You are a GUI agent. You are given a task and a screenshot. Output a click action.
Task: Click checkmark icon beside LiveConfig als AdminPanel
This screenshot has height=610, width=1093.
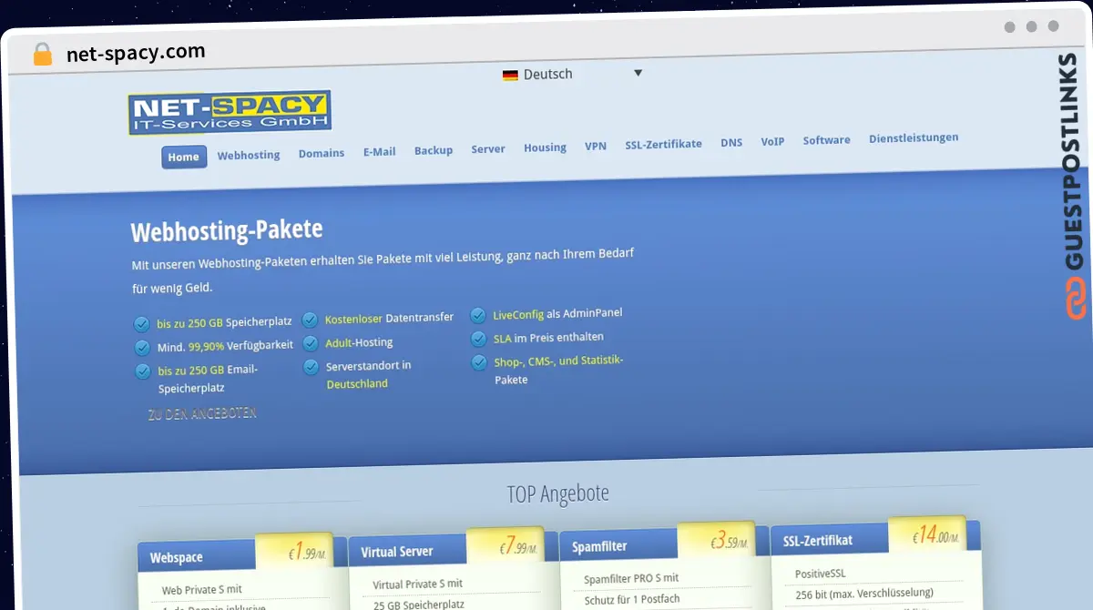coord(478,316)
